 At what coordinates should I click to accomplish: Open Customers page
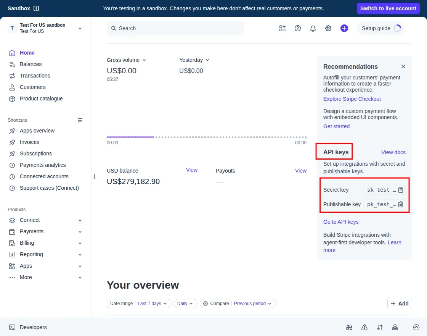point(33,87)
